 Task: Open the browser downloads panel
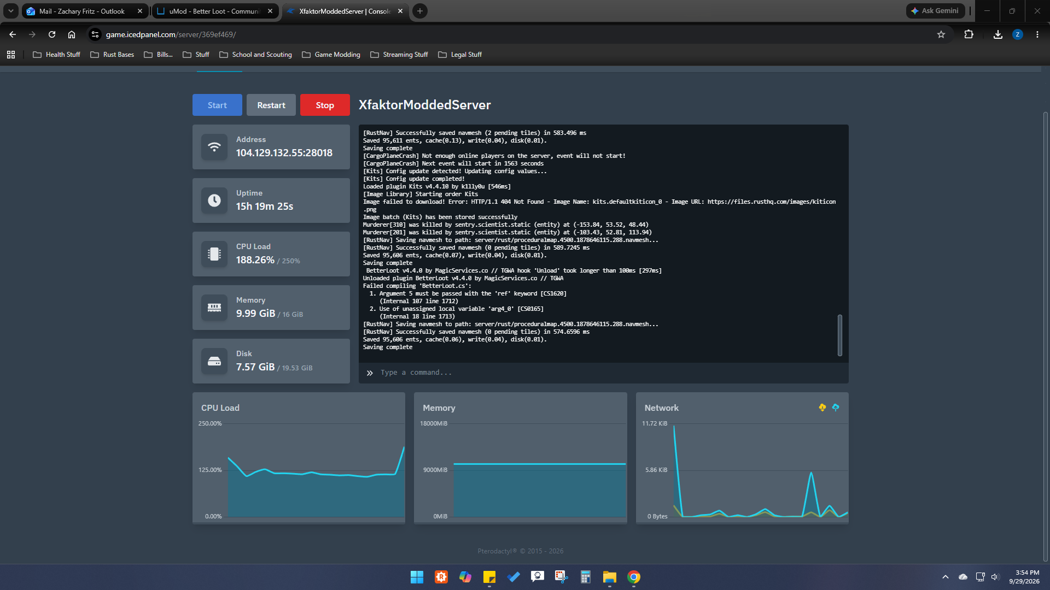pyautogui.click(x=998, y=34)
